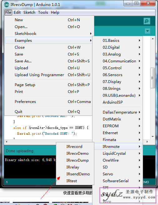Expand DotMatrix library examples

click(x=118, y=119)
